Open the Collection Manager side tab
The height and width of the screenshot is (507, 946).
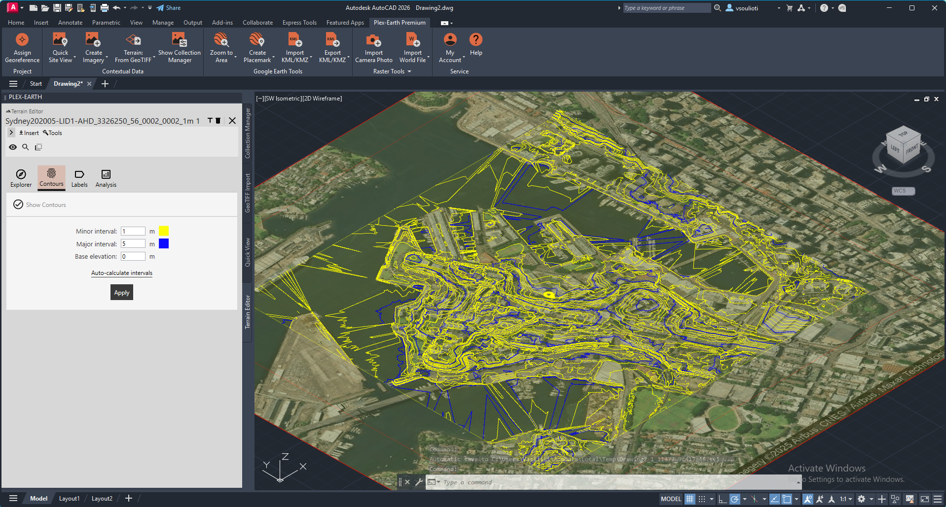point(248,134)
